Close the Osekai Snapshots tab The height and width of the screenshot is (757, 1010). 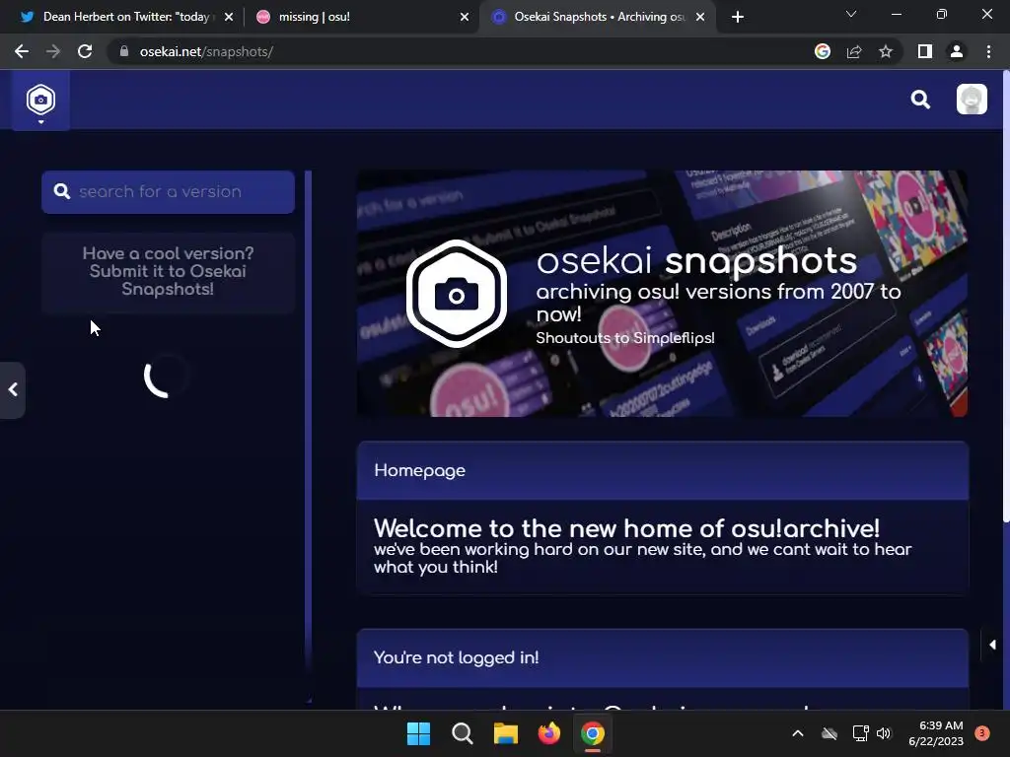pyautogui.click(x=700, y=17)
